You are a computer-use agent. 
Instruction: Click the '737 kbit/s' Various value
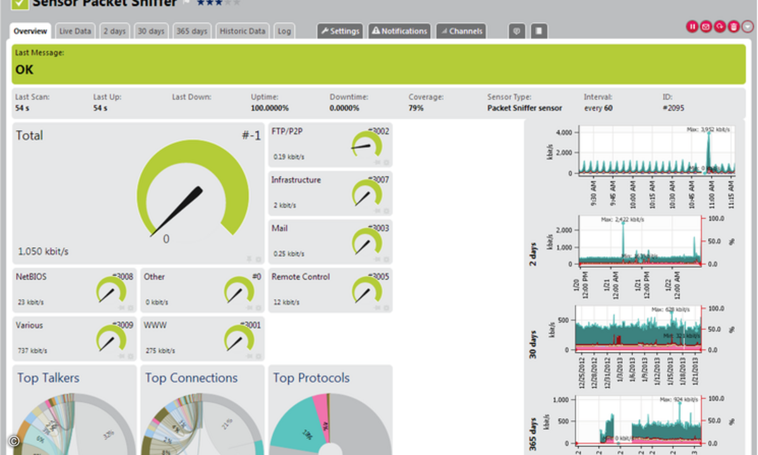click(31, 350)
